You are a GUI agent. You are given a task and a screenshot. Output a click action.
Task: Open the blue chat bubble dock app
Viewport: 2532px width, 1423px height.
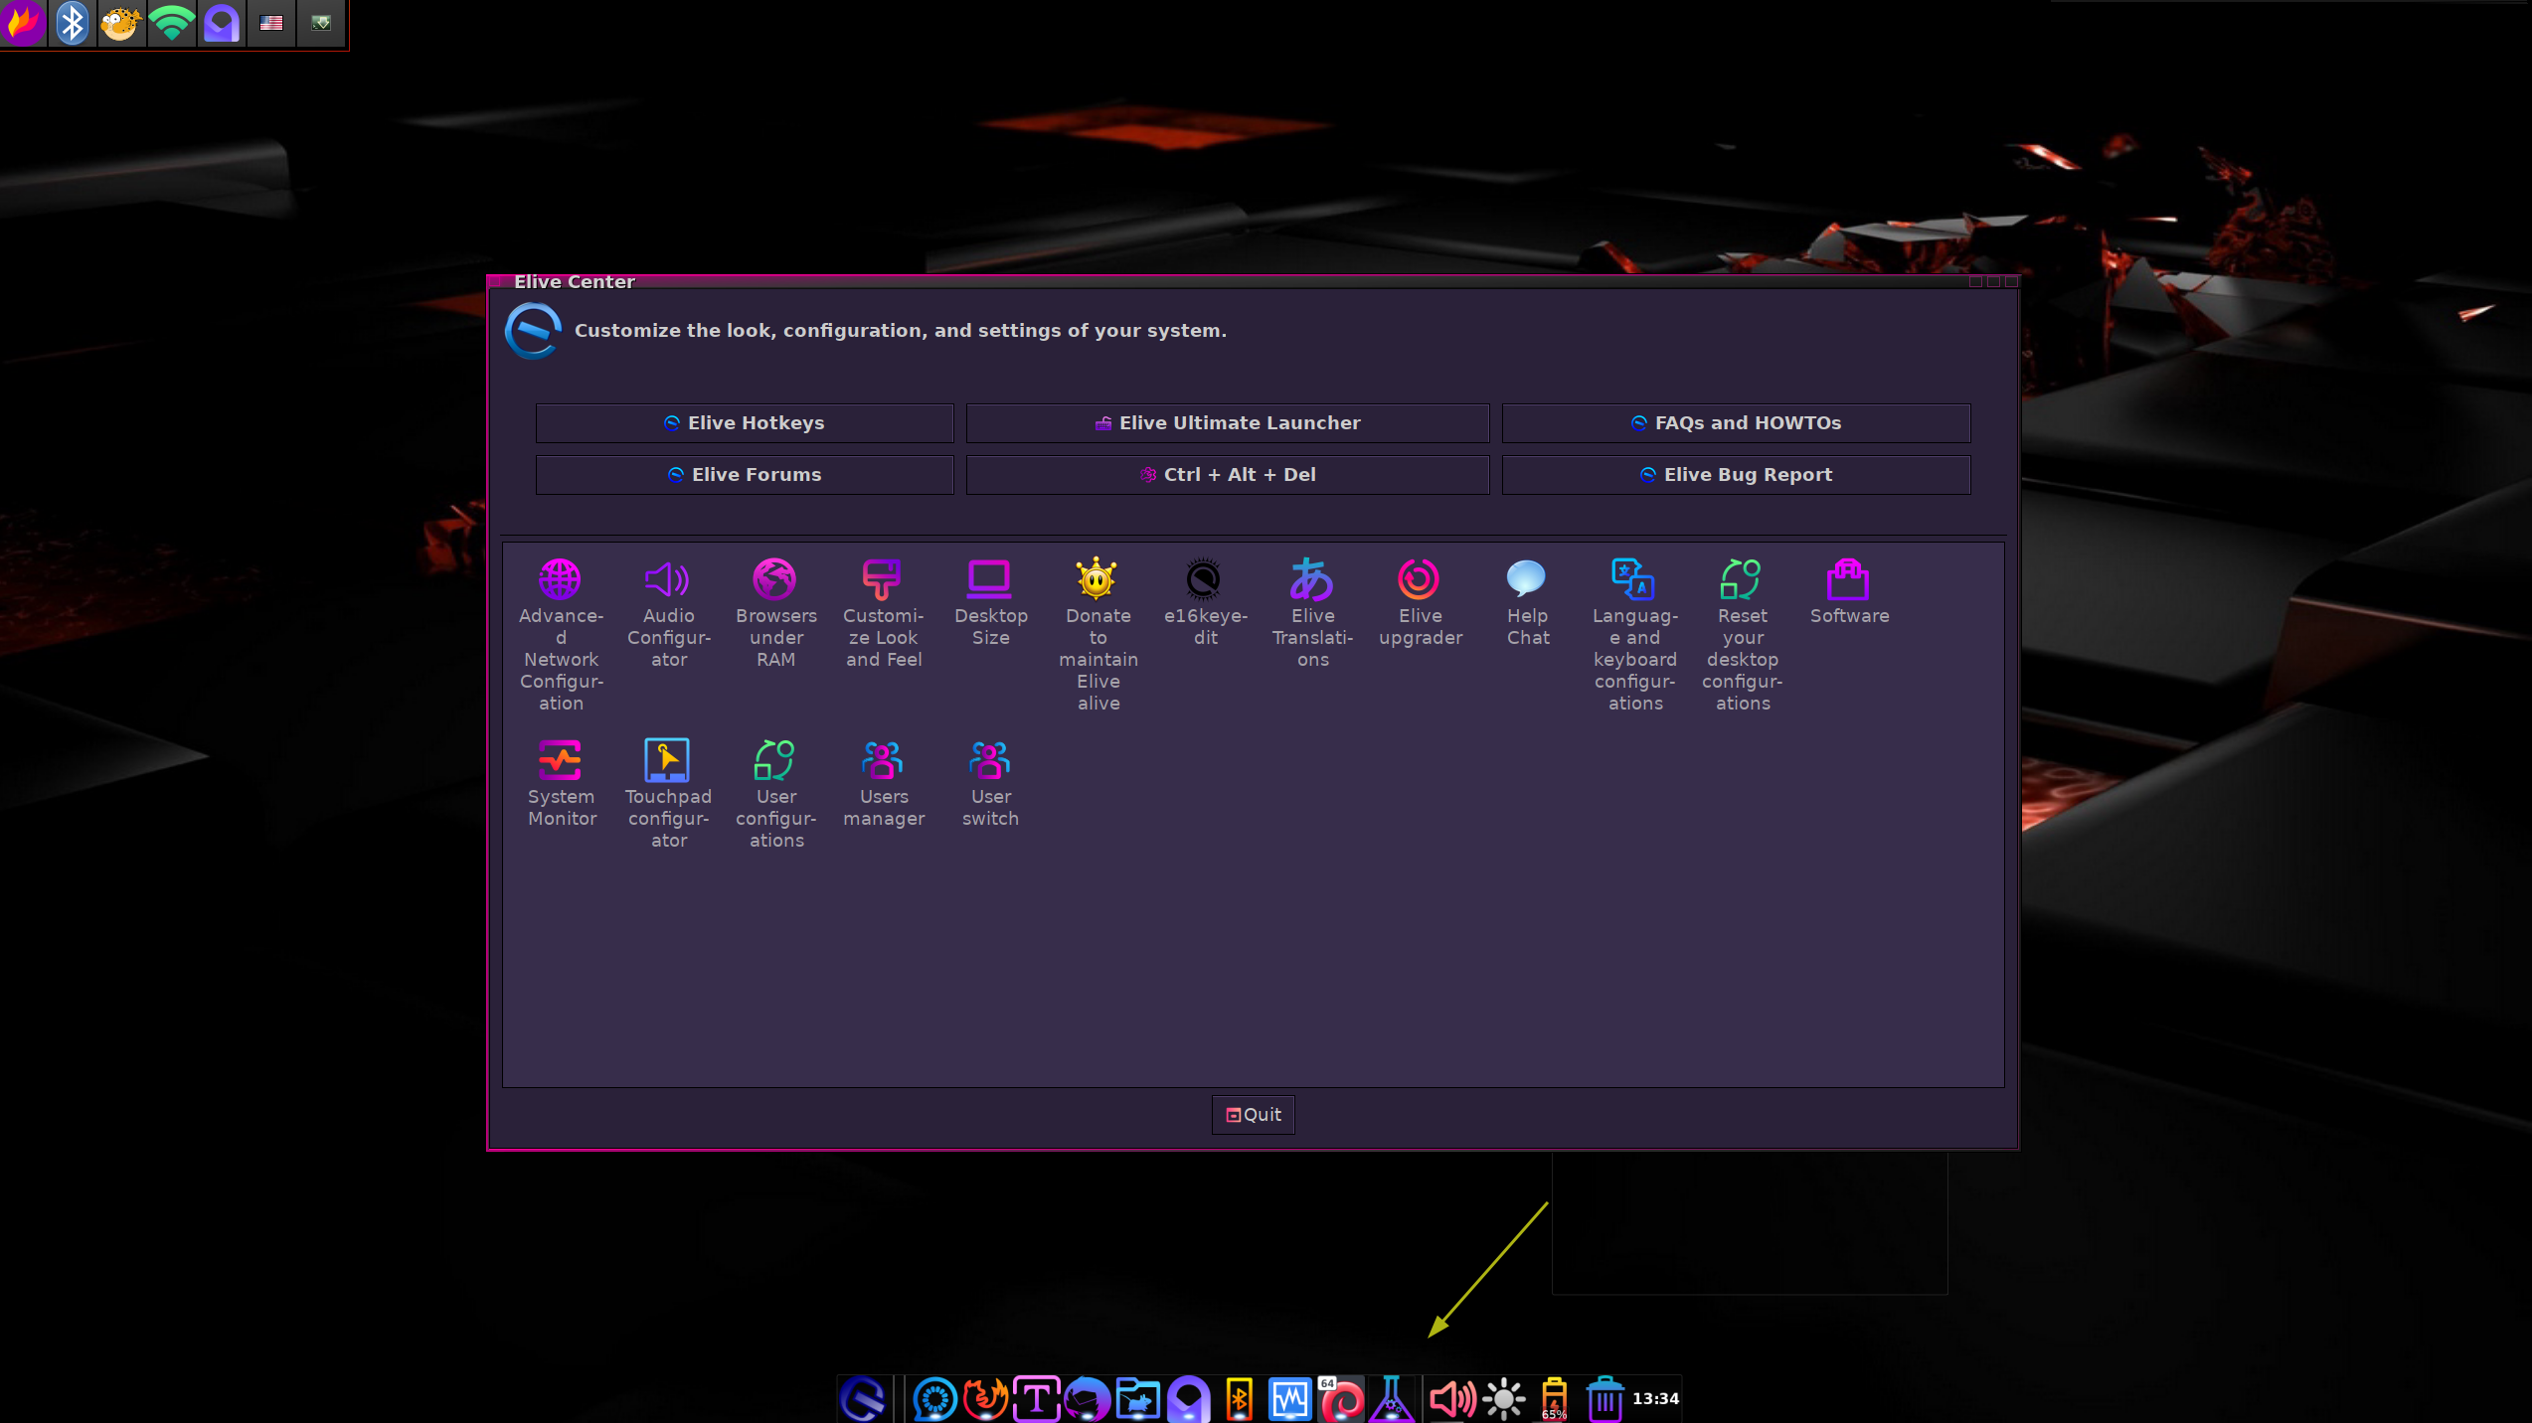pyautogui.click(x=934, y=1398)
